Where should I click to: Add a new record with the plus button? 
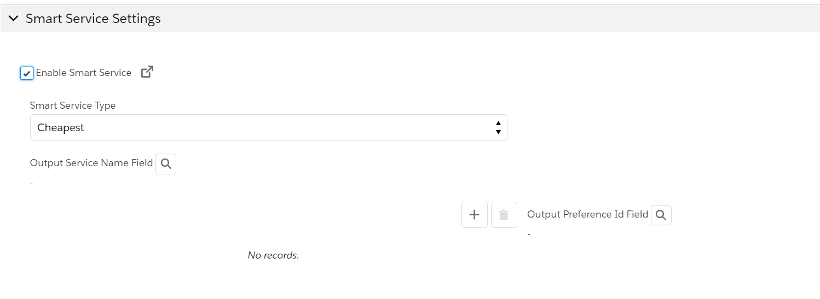tap(475, 215)
